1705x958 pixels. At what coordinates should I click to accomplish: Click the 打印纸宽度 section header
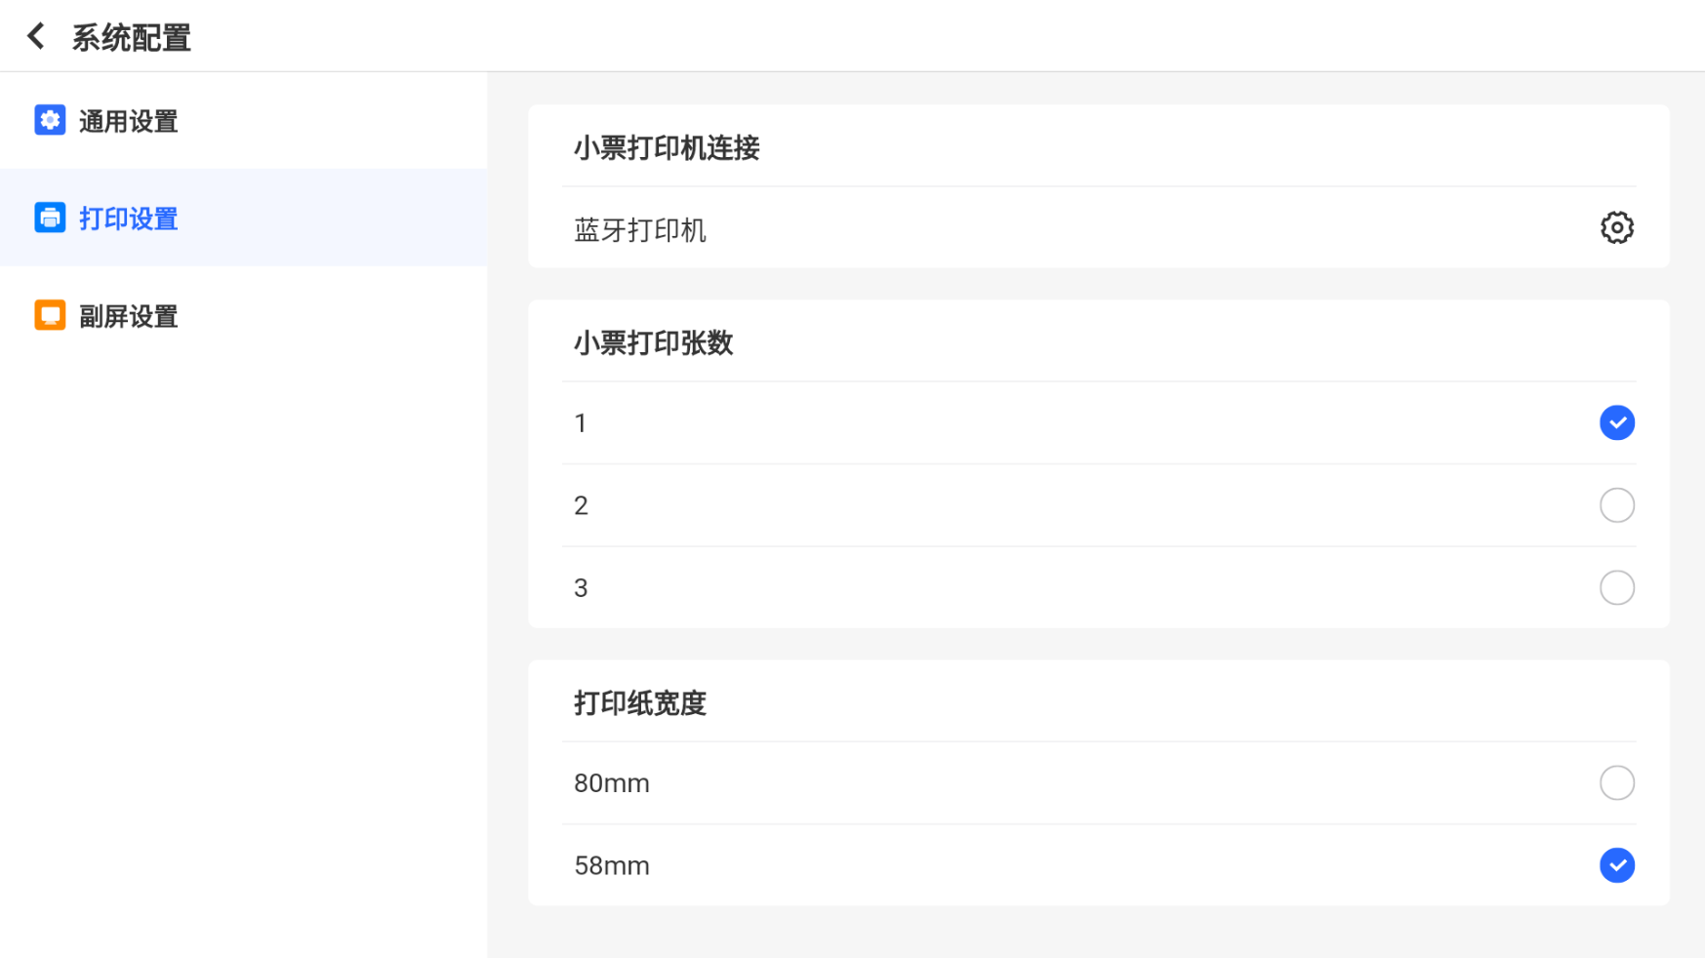point(640,703)
